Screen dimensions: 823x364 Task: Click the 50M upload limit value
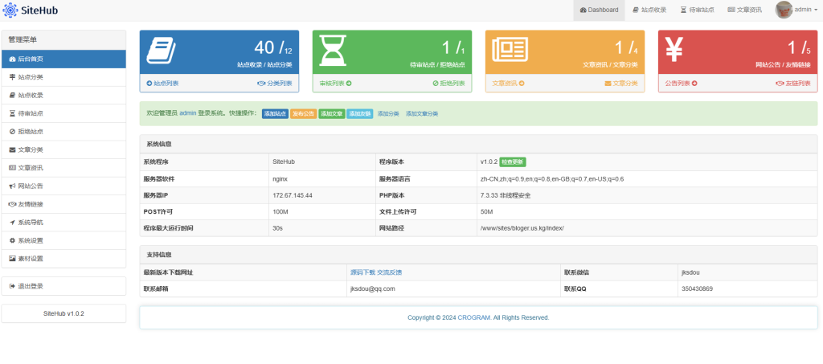click(x=486, y=212)
